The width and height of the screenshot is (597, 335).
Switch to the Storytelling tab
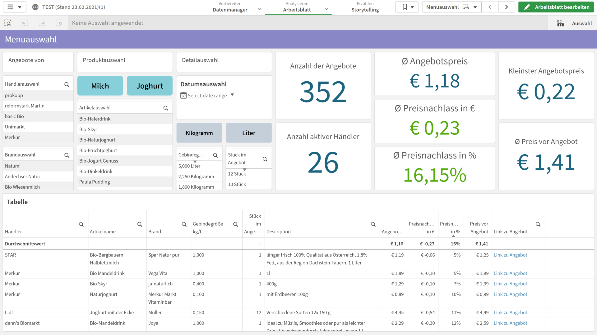[x=365, y=7]
